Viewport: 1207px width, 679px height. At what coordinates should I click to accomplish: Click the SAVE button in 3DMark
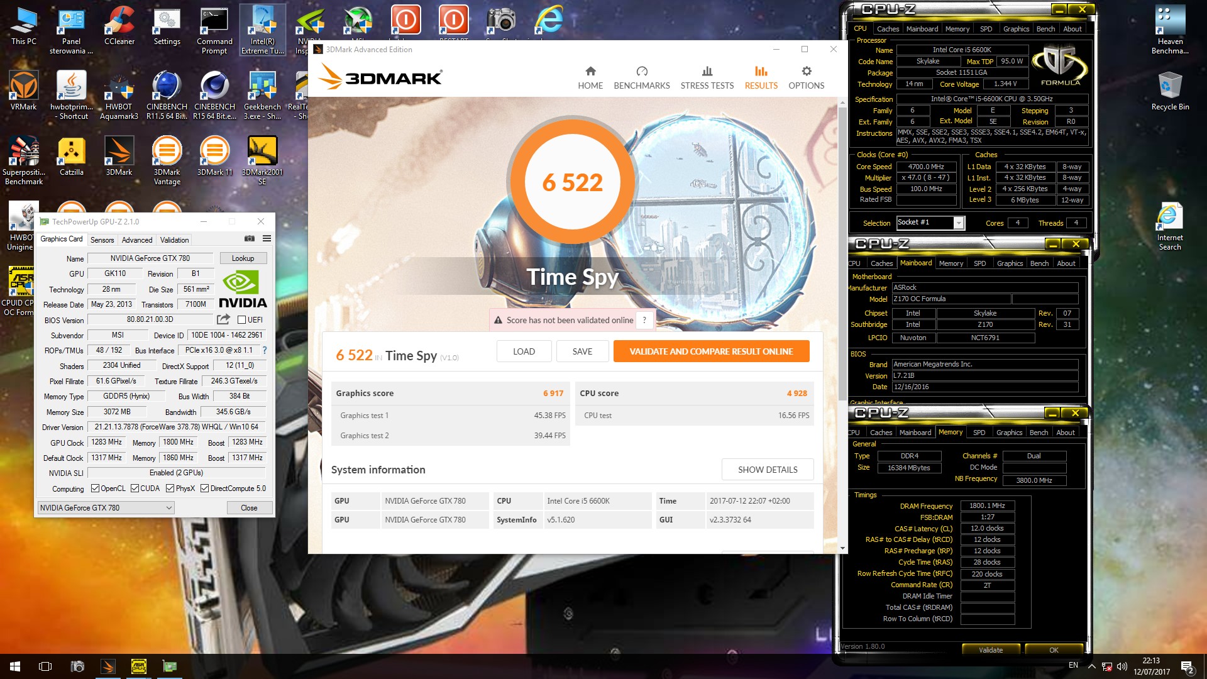click(582, 351)
